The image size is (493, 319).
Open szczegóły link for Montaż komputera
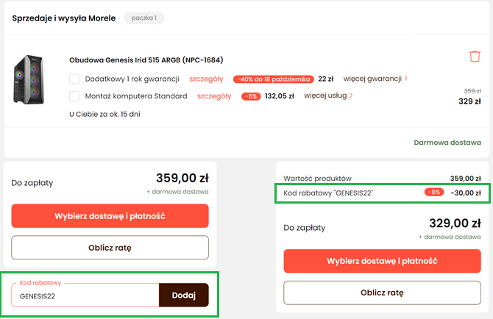tap(214, 96)
